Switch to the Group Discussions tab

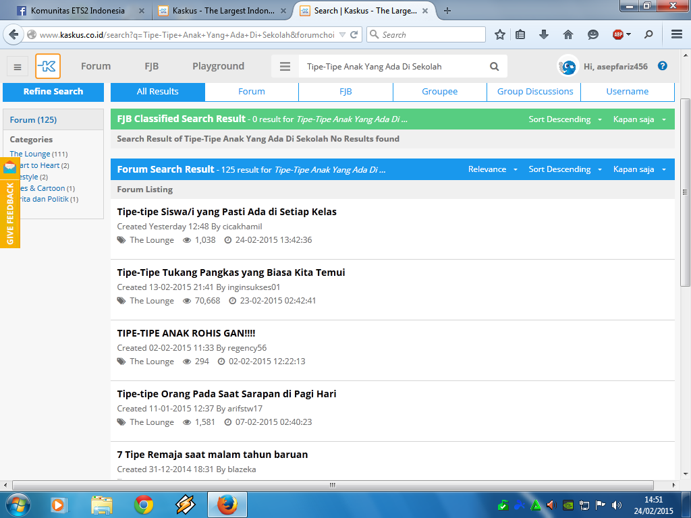pyautogui.click(x=535, y=92)
